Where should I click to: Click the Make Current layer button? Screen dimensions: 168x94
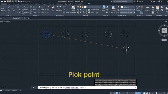[x=93, y=10]
